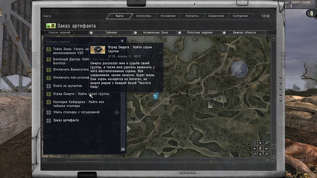
Task: Open the Контакты tab
Action: 192,16
